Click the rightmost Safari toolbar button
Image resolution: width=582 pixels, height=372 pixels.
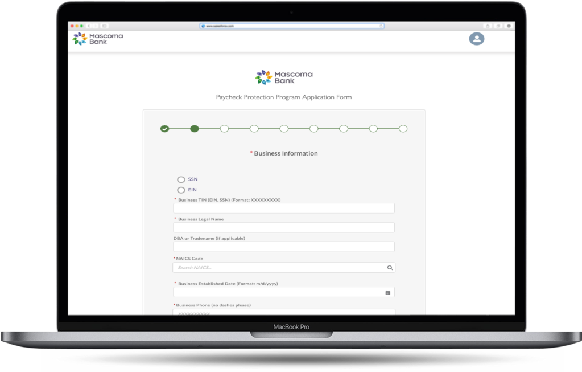click(509, 26)
